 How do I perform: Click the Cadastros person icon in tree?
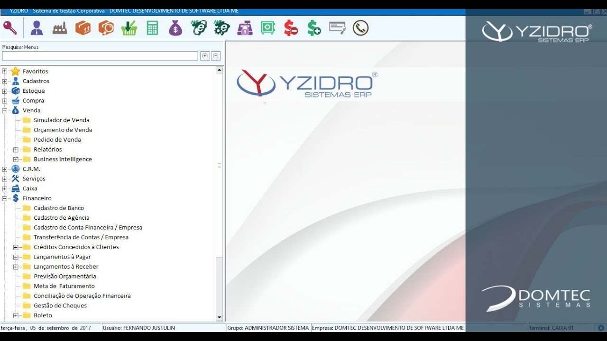[16, 81]
